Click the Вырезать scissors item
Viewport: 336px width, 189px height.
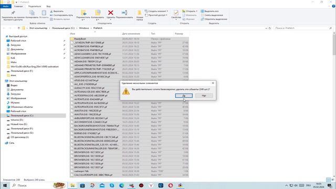click(x=57, y=11)
